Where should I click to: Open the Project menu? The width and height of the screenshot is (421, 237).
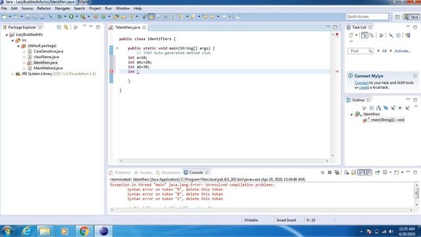95,9
